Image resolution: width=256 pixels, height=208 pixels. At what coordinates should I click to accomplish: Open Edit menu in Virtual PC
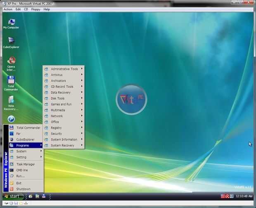(18, 9)
